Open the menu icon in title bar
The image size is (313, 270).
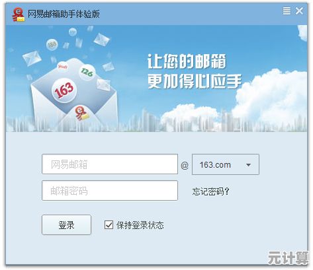287,11
